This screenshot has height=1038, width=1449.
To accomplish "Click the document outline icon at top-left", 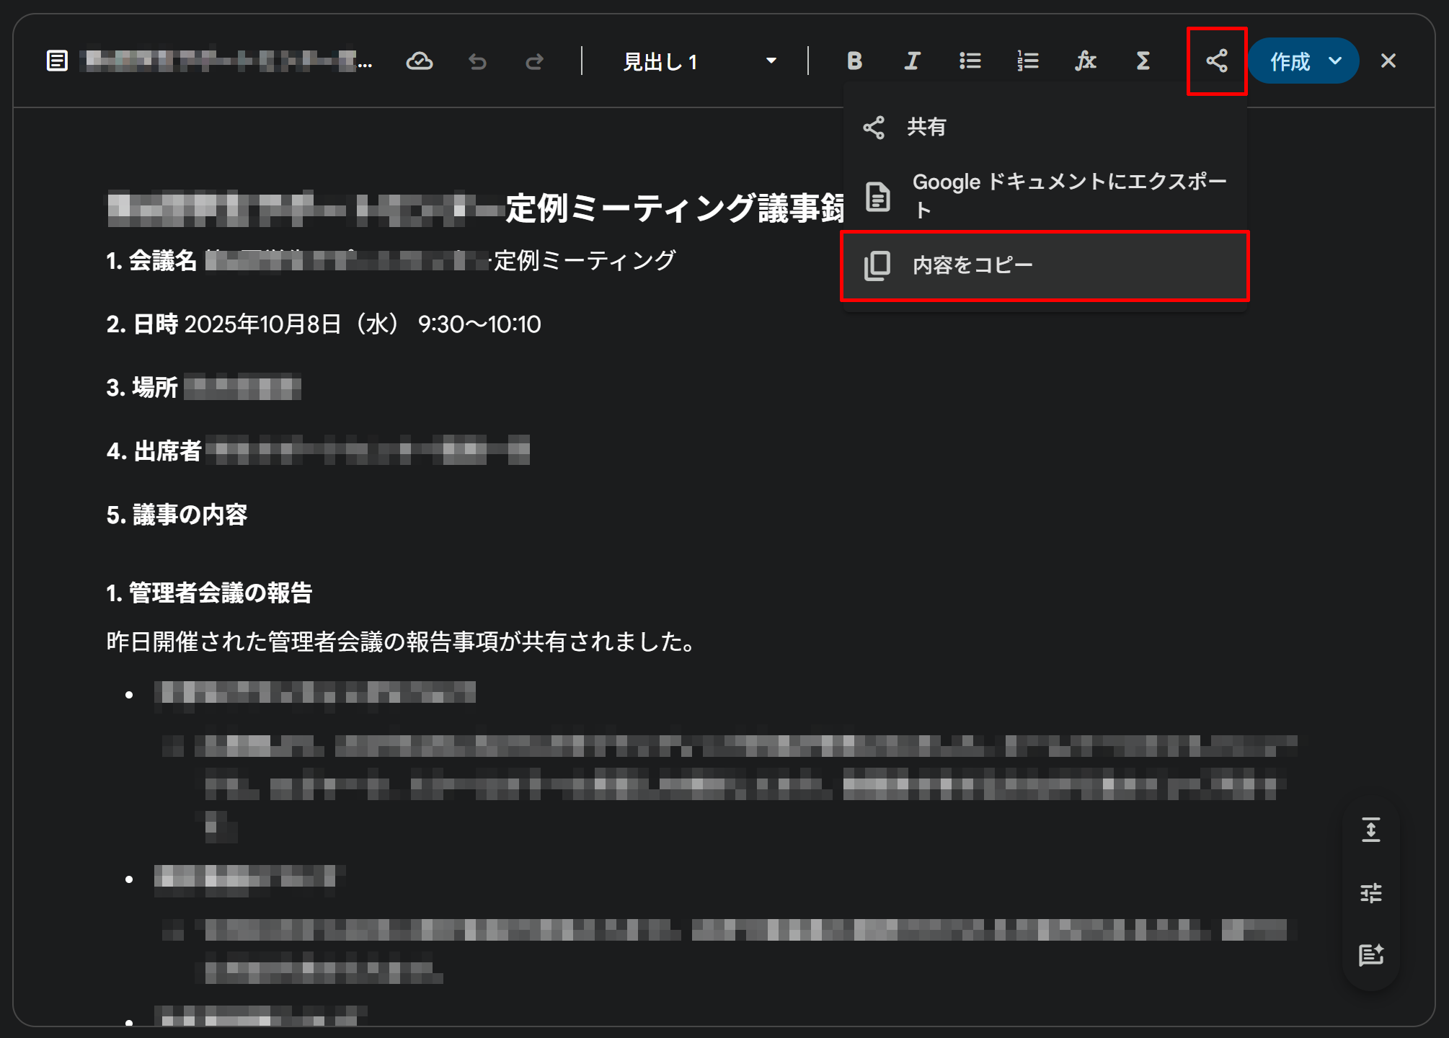I will 56,61.
